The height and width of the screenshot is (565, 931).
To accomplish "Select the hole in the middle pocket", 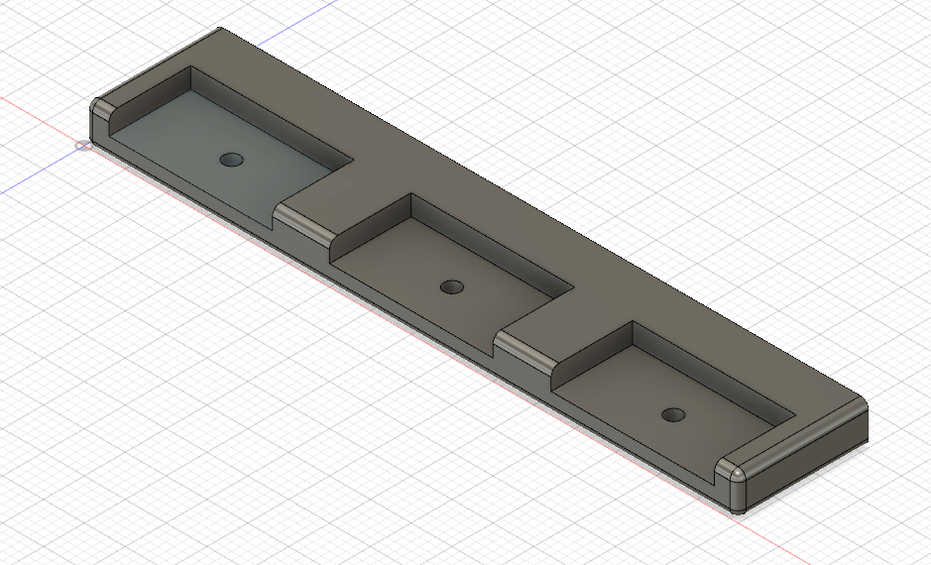I will 452,287.
